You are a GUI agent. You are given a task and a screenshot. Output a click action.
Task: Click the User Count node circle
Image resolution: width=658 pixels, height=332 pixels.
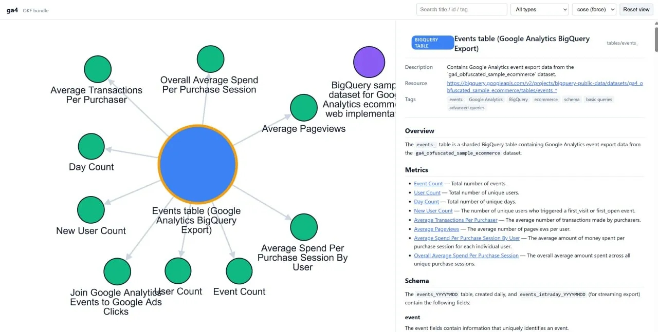(x=178, y=271)
